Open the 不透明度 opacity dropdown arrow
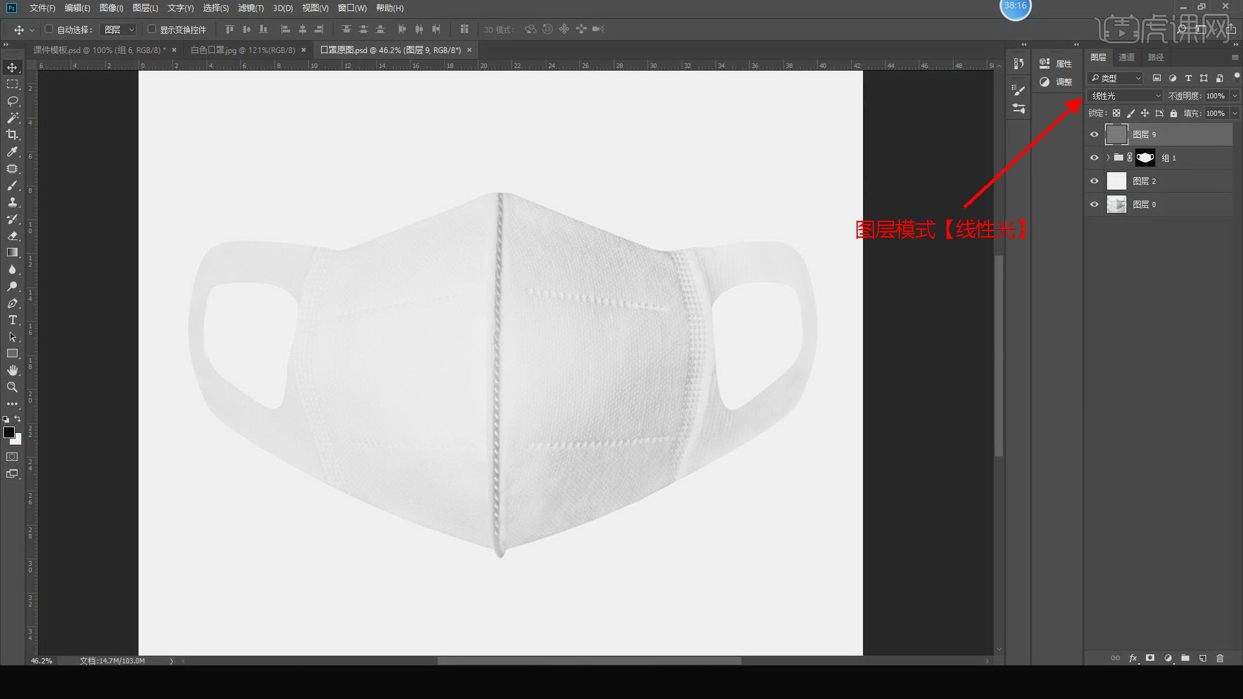This screenshot has height=699, width=1243. point(1235,96)
